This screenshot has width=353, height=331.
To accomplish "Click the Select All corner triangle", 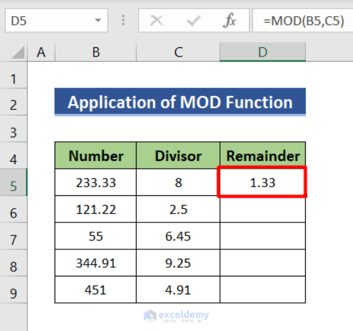I will [x=18, y=52].
